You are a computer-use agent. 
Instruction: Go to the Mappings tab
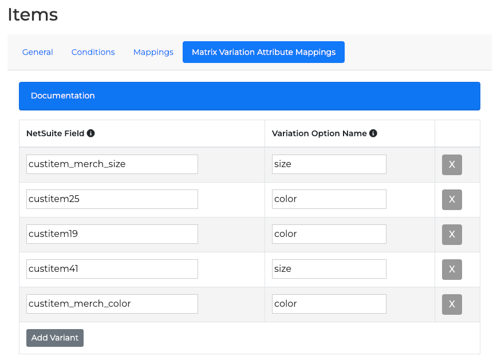pyautogui.click(x=153, y=52)
